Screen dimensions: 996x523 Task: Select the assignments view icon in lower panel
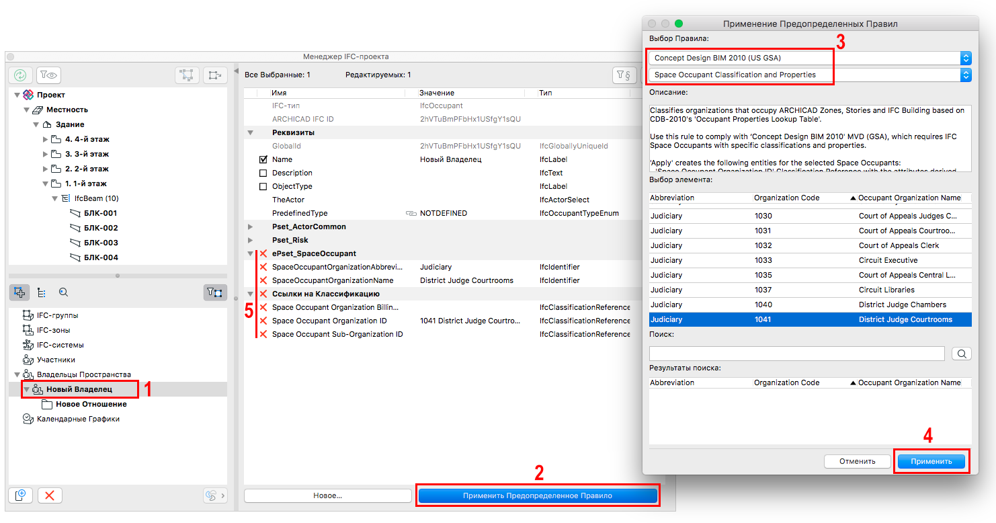[x=19, y=292]
